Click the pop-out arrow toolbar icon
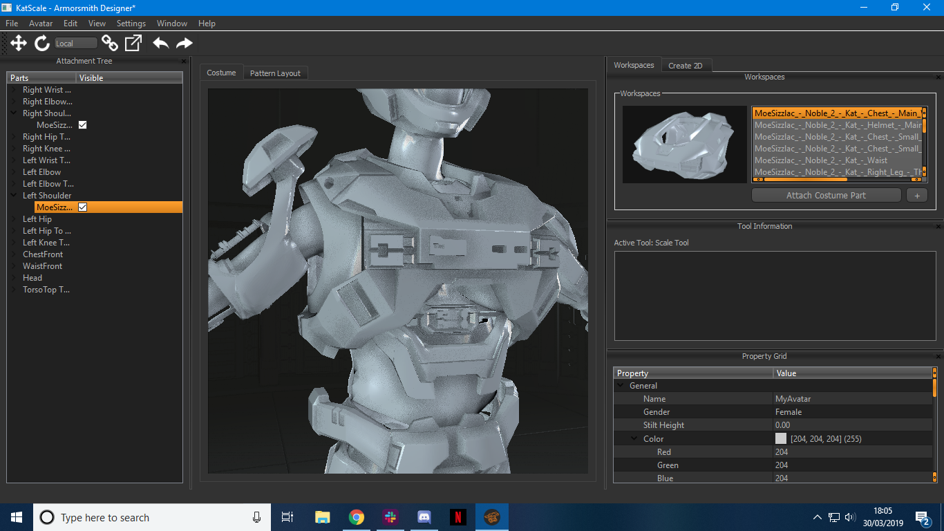Screen dimensions: 944x531 click(x=133, y=44)
